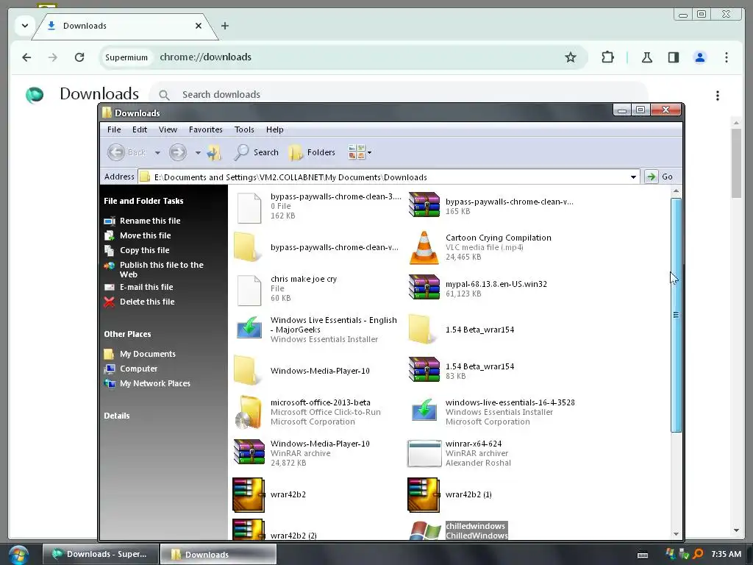
Task: Open the View menu
Action: coord(168,129)
